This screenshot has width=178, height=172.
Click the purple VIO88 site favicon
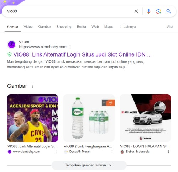point(11,44)
